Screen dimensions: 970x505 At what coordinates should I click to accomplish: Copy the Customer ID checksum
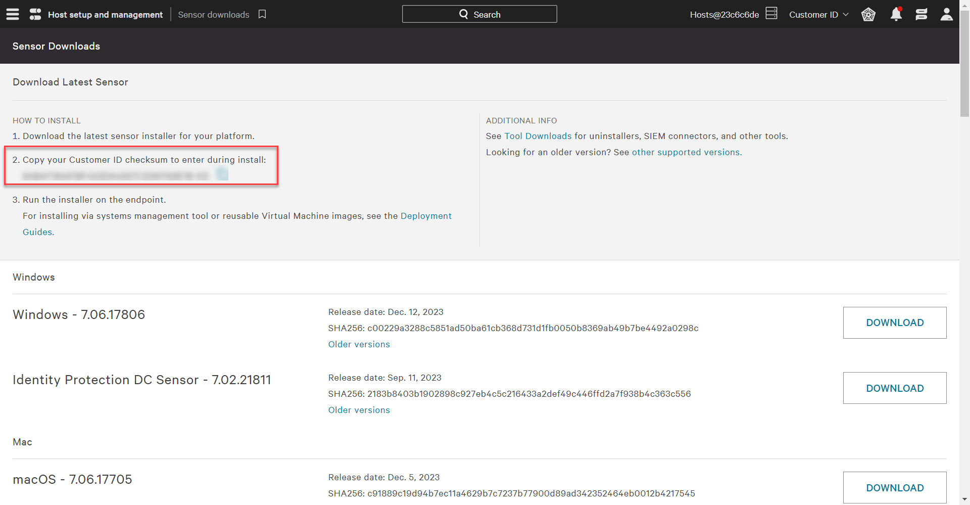(x=222, y=174)
